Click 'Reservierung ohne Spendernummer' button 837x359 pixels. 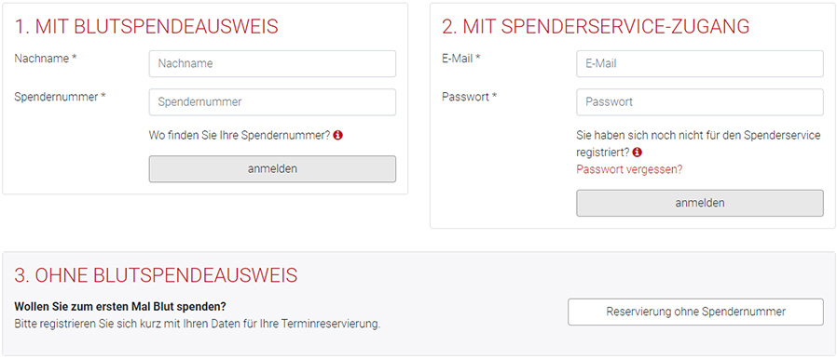(x=695, y=312)
